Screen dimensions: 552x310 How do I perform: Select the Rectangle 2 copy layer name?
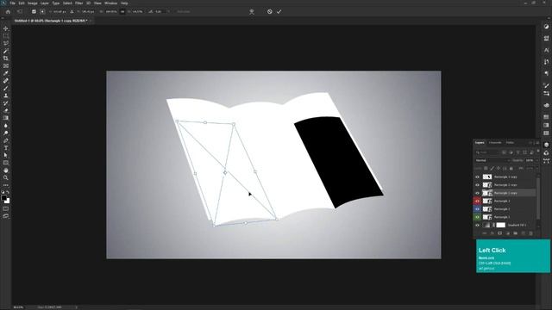[x=505, y=185]
